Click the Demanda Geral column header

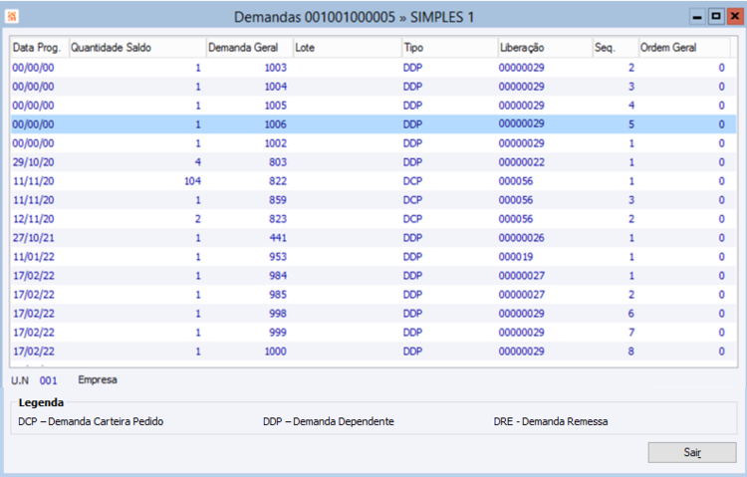(x=249, y=48)
